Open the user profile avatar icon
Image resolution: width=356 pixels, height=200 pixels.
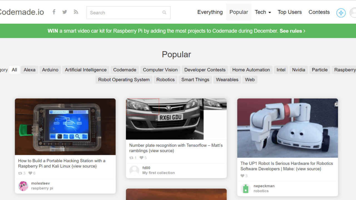[x=353, y=12]
